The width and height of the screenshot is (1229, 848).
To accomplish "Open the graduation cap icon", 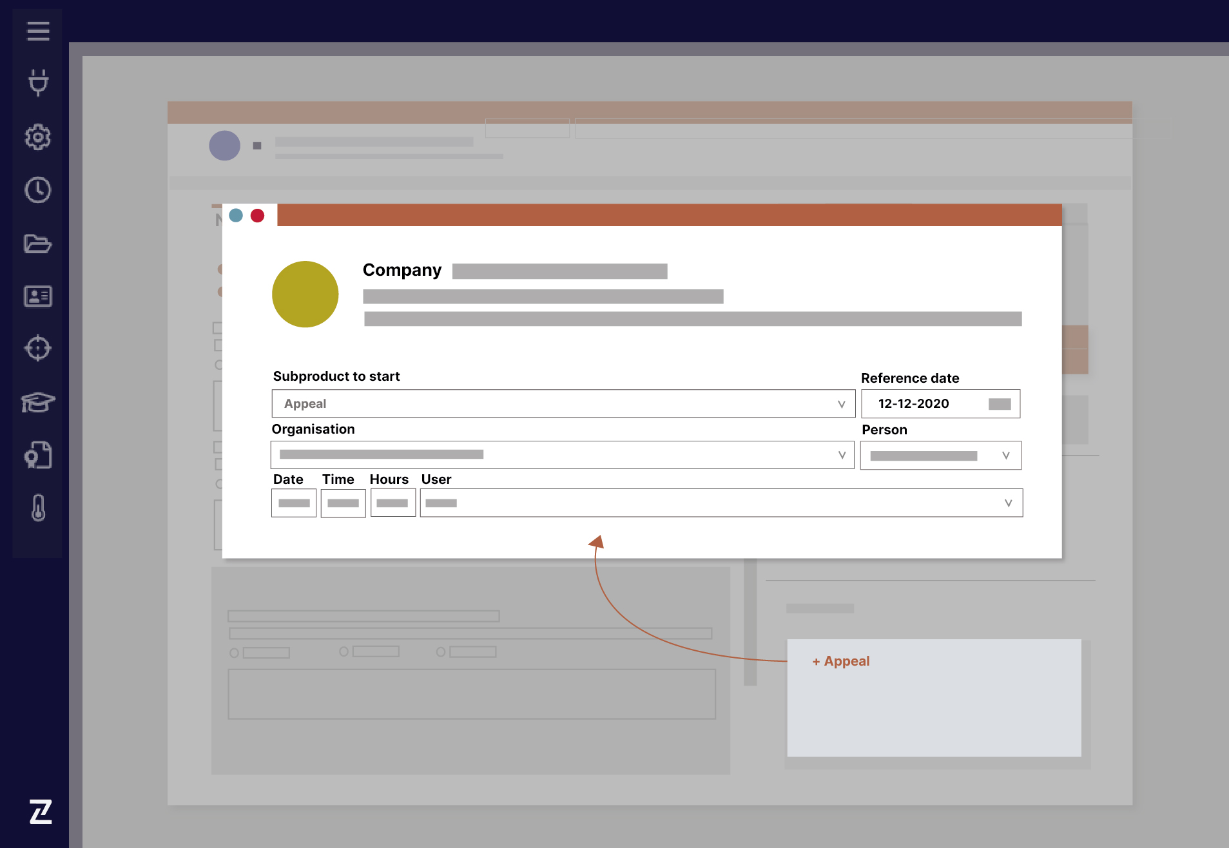I will pos(38,402).
